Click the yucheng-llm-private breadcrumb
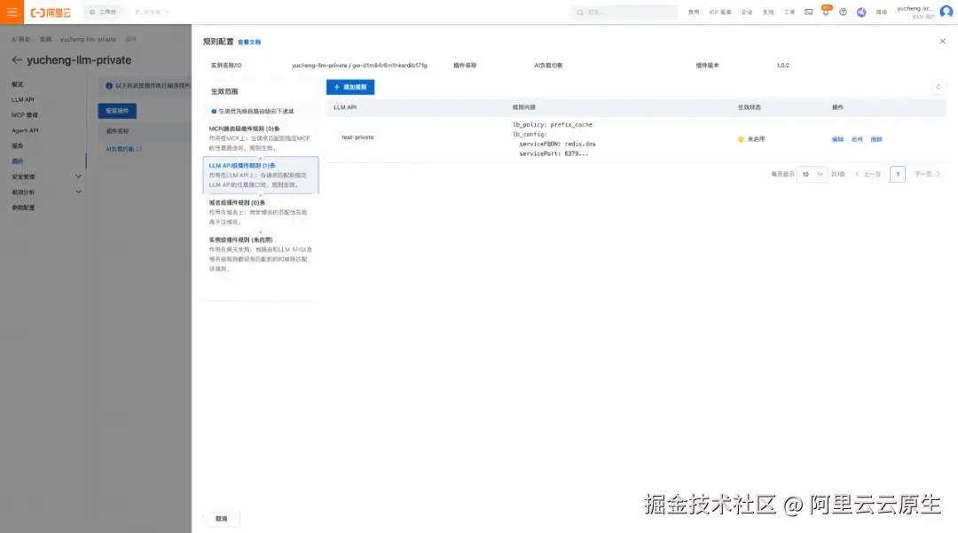Screen dimensions: 958x533 pyautogui.click(x=88, y=39)
